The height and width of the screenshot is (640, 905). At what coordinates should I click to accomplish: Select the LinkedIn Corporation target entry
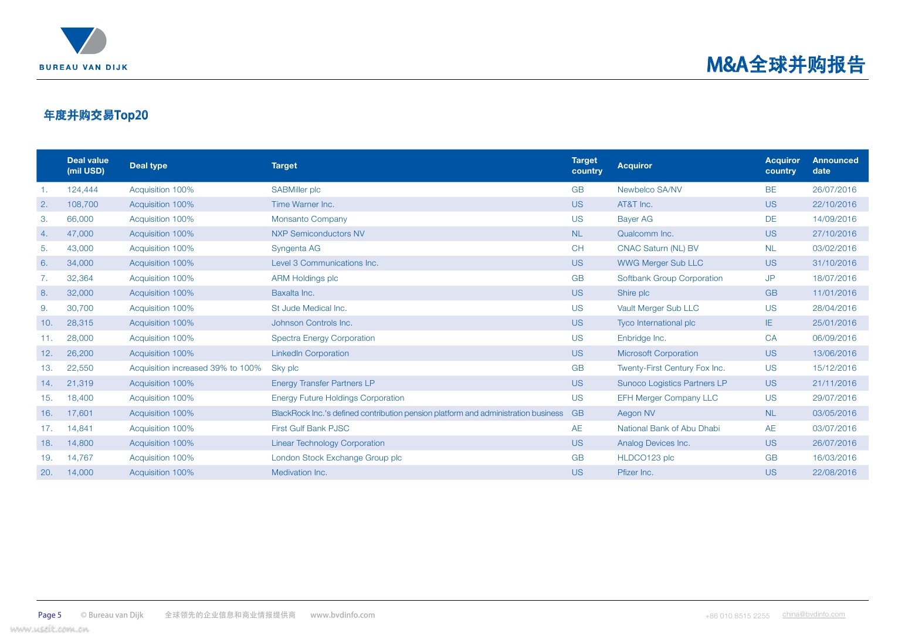click(x=310, y=353)
